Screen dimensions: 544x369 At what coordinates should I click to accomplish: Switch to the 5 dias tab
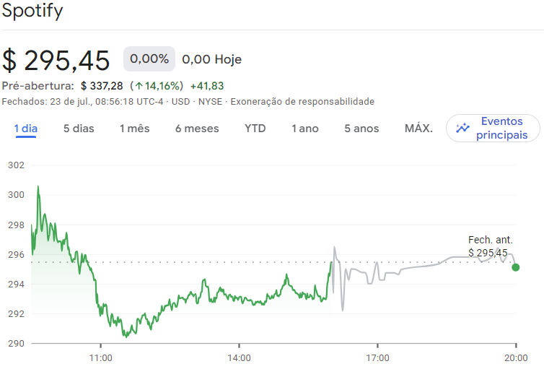[x=79, y=129]
